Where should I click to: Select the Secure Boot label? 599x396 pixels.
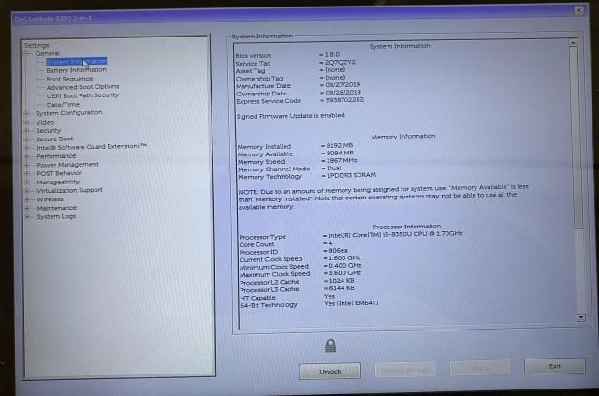click(x=54, y=139)
